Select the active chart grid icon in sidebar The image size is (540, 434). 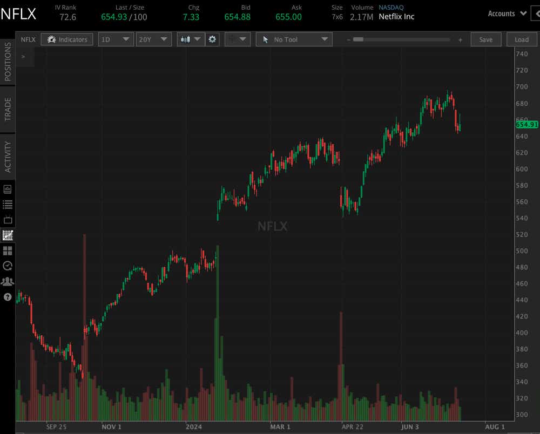tap(7, 235)
